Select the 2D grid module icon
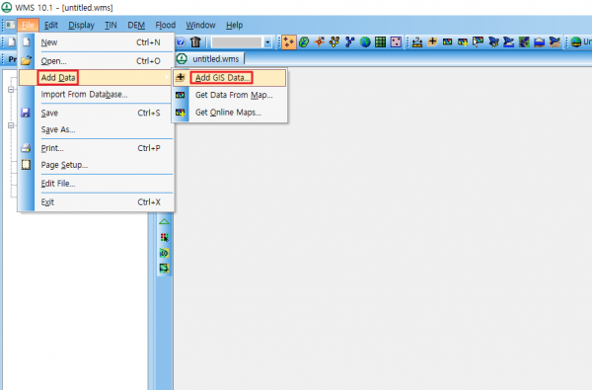The image size is (592, 390). pyautogui.click(x=381, y=41)
